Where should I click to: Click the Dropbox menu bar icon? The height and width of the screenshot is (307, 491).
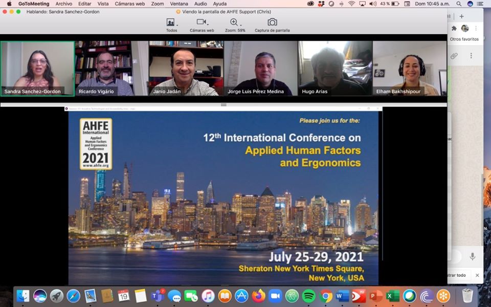tap(321, 4)
